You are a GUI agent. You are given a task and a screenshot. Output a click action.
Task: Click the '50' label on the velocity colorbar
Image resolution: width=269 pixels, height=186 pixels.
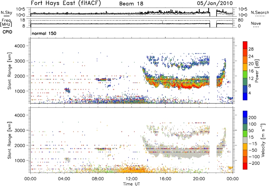251,131
